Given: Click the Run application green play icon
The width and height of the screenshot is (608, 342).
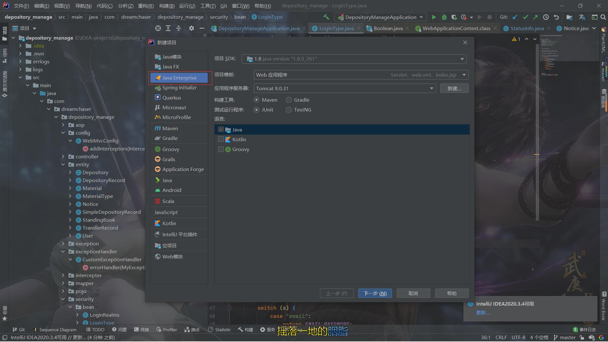Looking at the screenshot, I should tap(434, 17).
